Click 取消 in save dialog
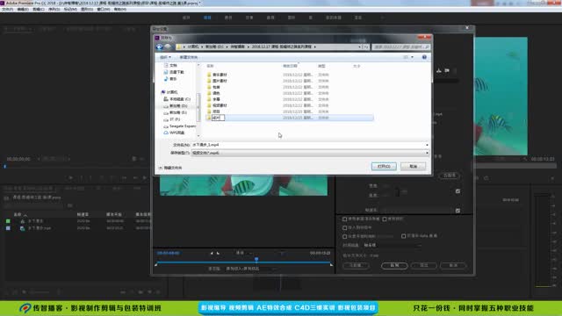Screen dimensions: 562x316 413,167
